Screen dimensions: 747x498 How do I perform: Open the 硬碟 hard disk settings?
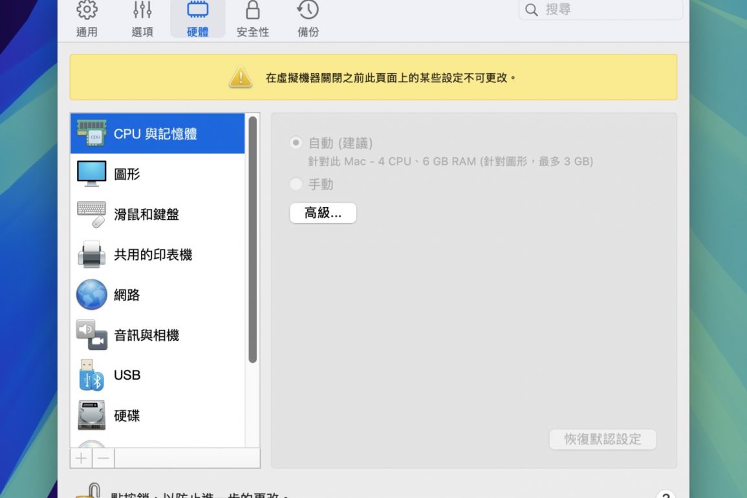click(x=157, y=415)
